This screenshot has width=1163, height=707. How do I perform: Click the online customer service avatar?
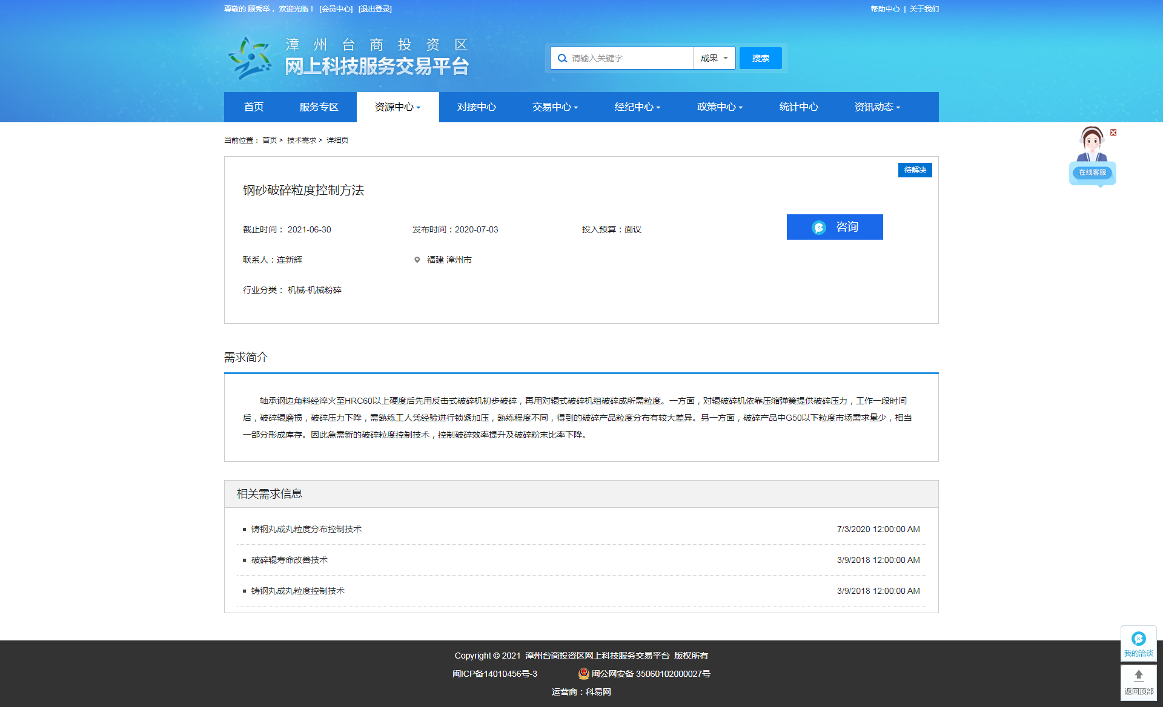click(x=1092, y=144)
